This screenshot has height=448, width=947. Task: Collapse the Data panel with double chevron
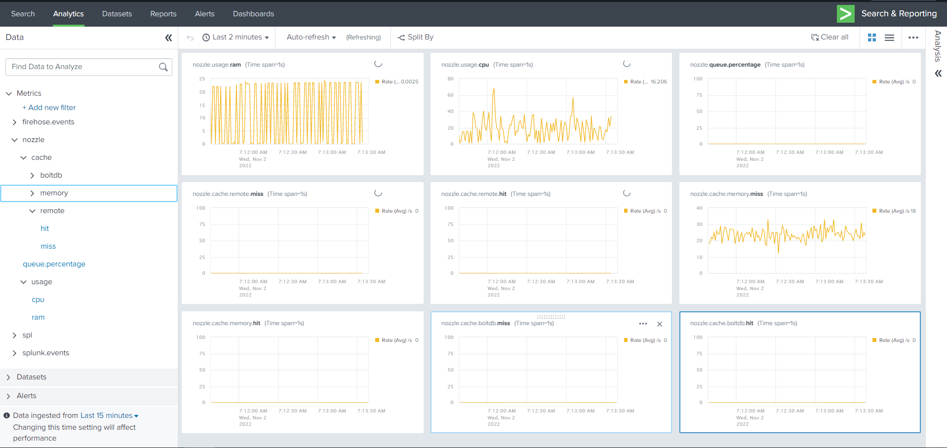pos(168,37)
